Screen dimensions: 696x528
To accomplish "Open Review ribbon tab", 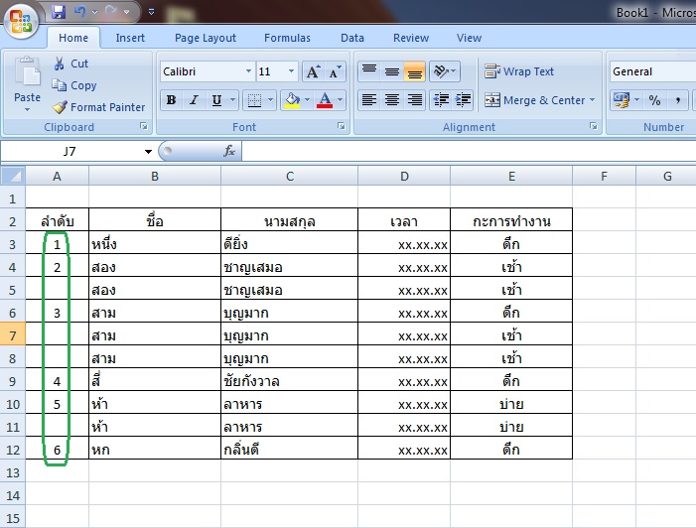I will [x=411, y=38].
